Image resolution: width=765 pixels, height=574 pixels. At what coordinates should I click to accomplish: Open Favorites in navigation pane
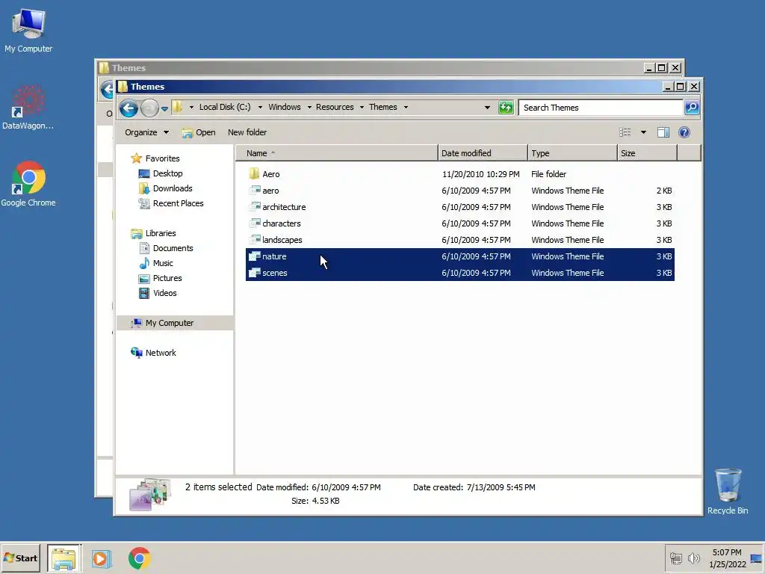[x=155, y=158]
